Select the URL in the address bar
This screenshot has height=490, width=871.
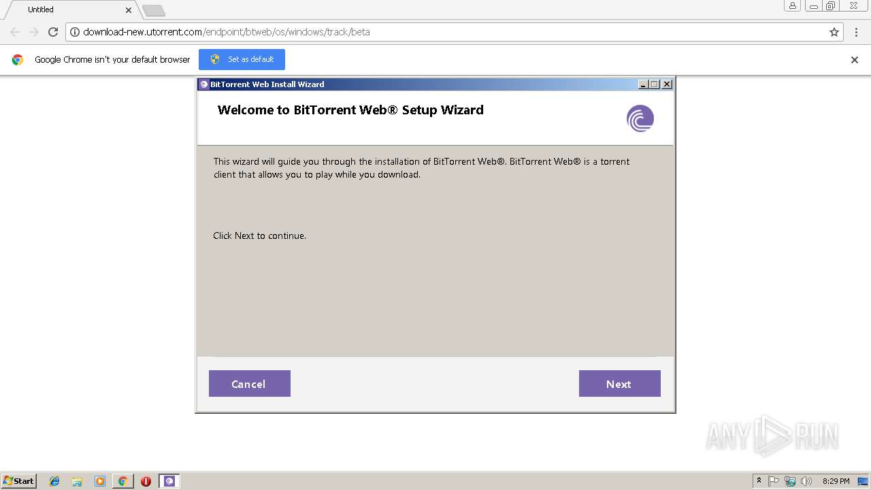point(227,32)
